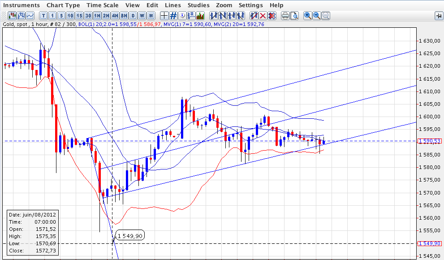This screenshot has width=444, height=260.
Task: Open print preview icon
Action: point(294,16)
